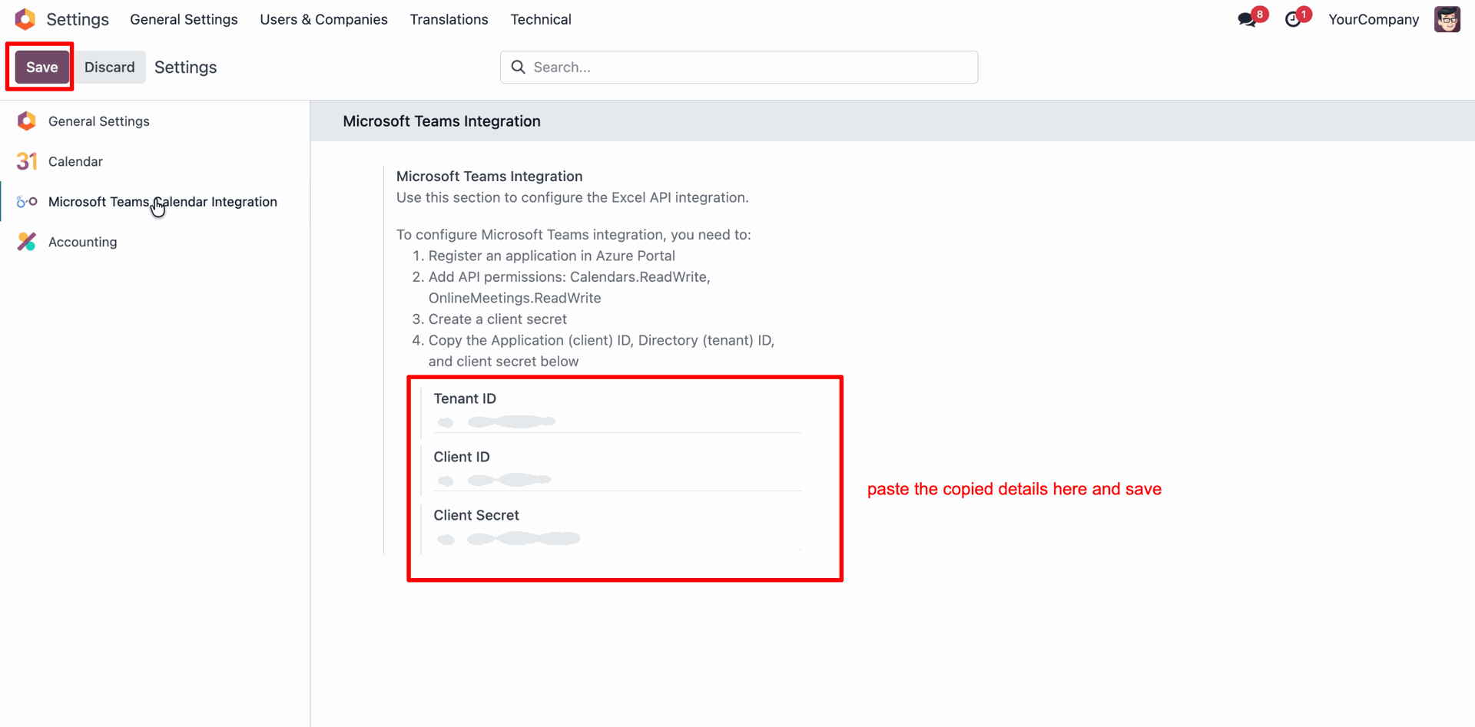The image size is (1475, 727).
Task: Select Microsoft Teams Calendar Integration tab
Action: (x=154, y=202)
